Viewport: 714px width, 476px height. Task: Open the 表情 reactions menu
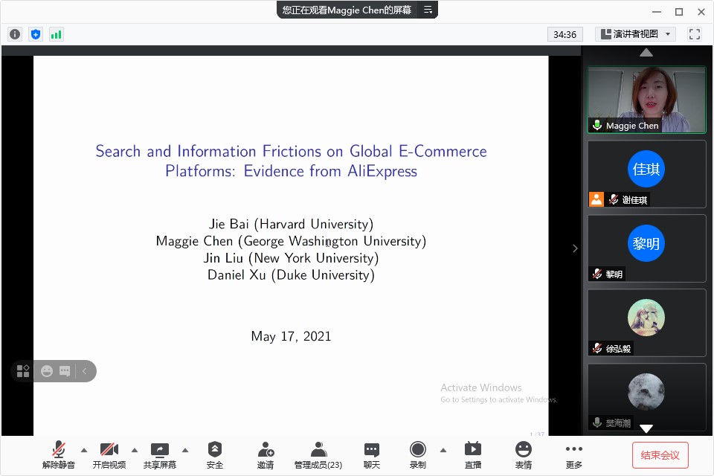524,454
